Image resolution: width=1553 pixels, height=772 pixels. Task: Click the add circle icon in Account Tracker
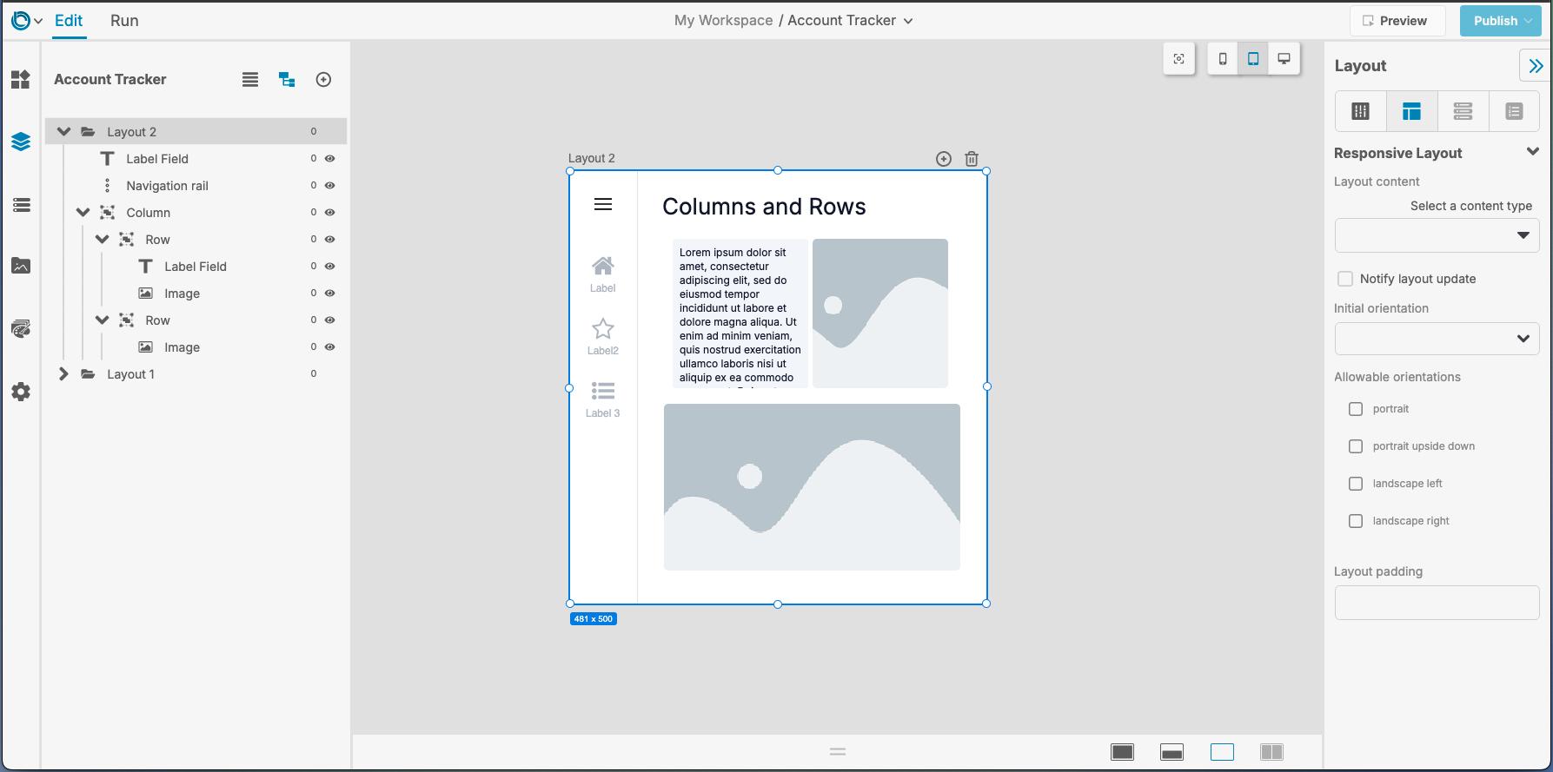(323, 80)
